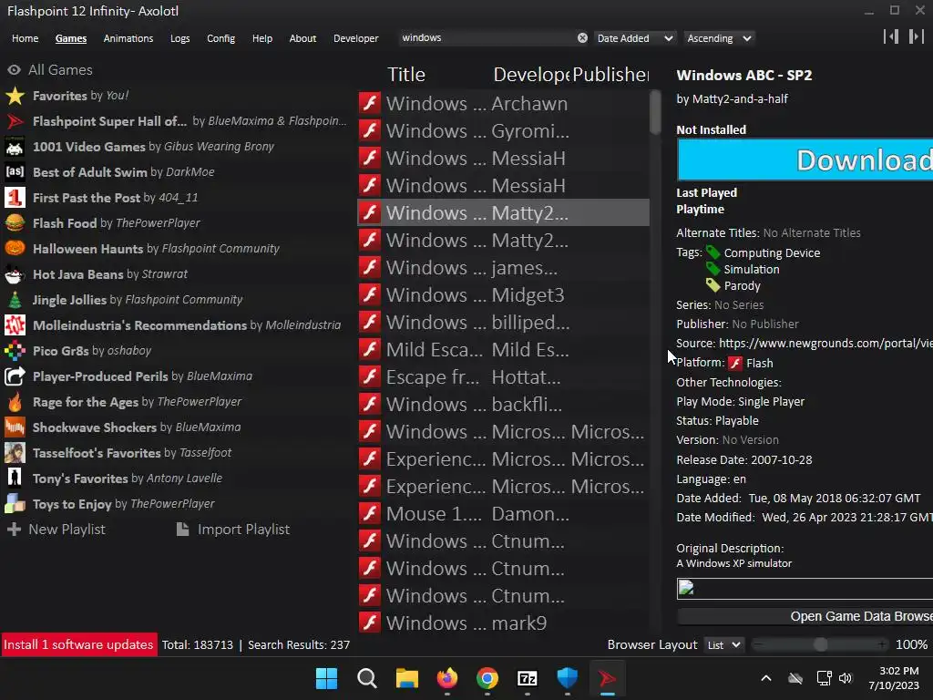Switch to the Animations tab
This screenshot has height=700, width=933.
[x=128, y=38]
